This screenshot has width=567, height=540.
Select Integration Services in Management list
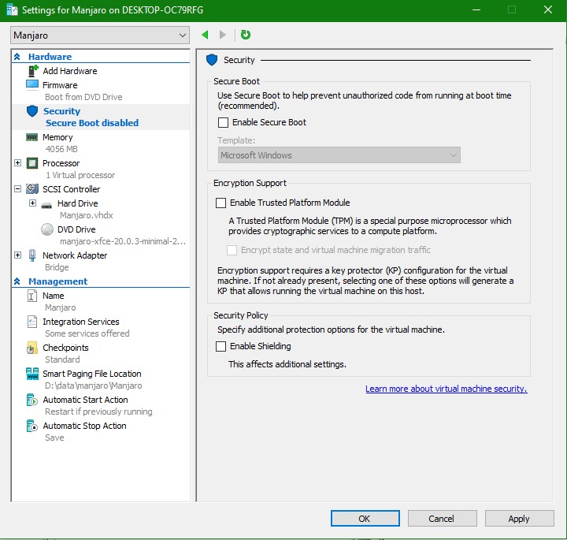coord(80,322)
